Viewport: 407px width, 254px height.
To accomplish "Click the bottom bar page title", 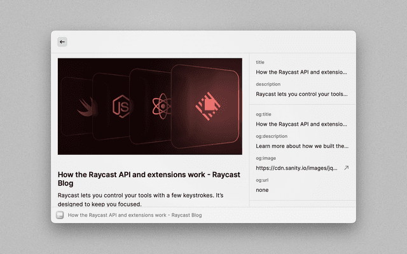I will [x=134, y=215].
